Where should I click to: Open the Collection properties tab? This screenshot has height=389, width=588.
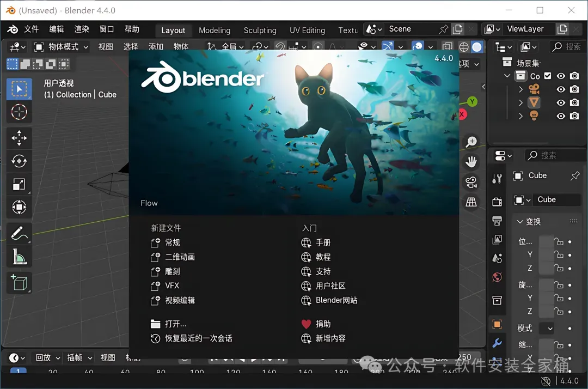click(x=497, y=300)
